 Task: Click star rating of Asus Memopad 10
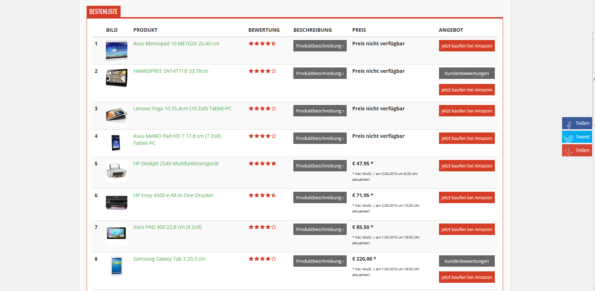[x=262, y=44]
